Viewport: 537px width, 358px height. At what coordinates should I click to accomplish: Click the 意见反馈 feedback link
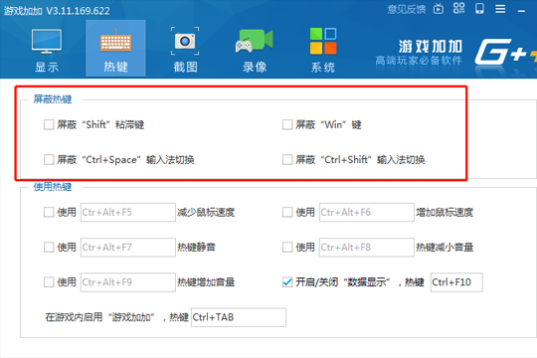click(x=407, y=10)
